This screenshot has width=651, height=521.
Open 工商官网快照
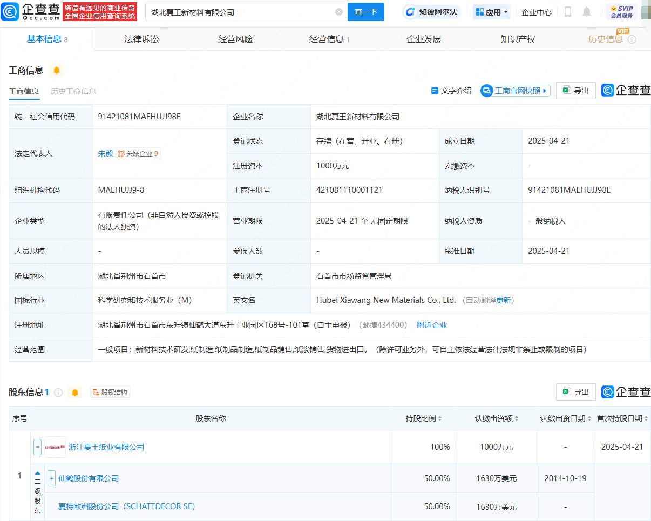pos(516,91)
